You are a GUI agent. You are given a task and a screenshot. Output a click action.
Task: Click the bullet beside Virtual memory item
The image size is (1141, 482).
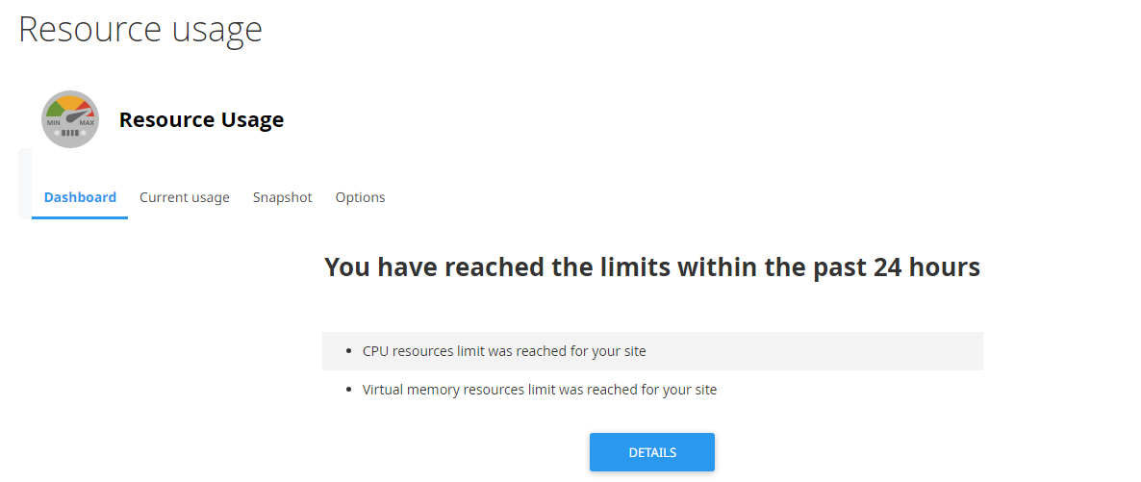[x=350, y=391]
